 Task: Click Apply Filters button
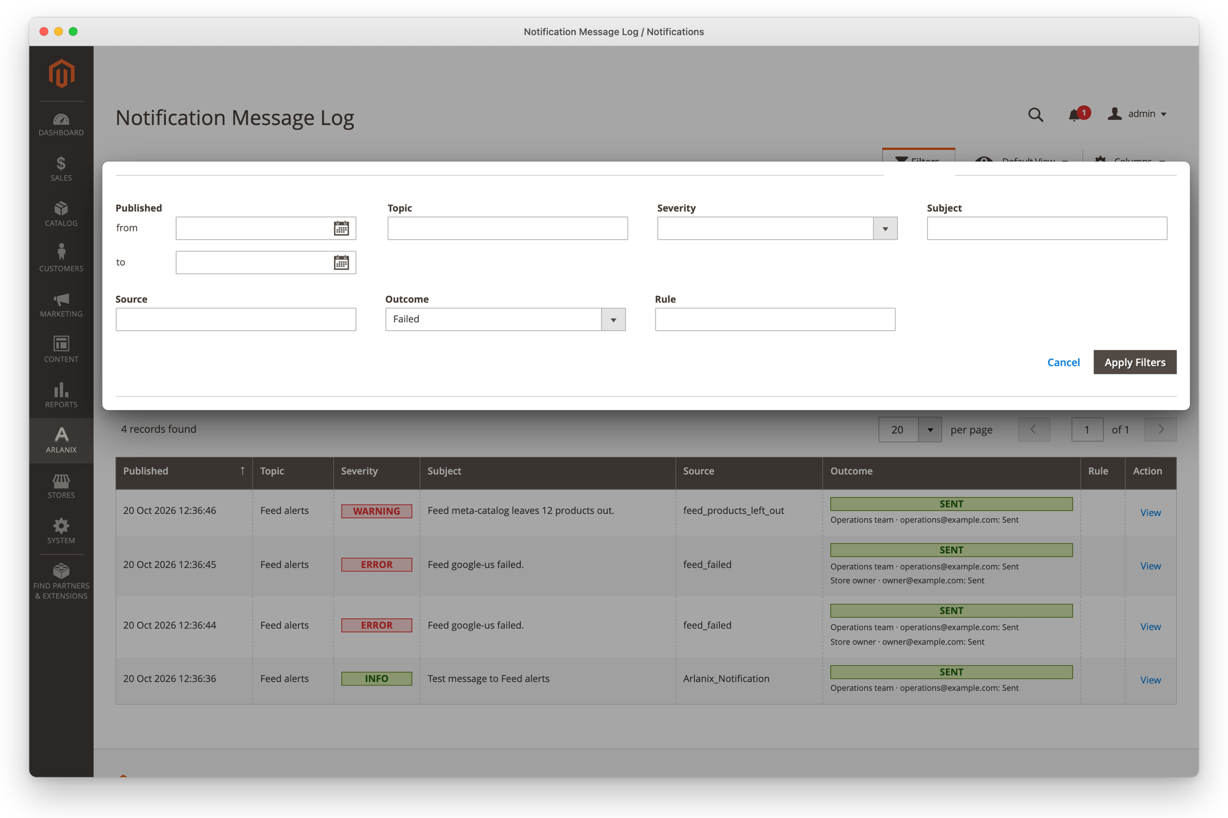tap(1135, 362)
